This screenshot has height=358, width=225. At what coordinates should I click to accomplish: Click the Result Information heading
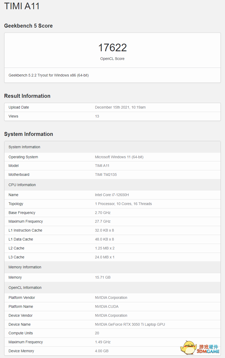[27, 96]
